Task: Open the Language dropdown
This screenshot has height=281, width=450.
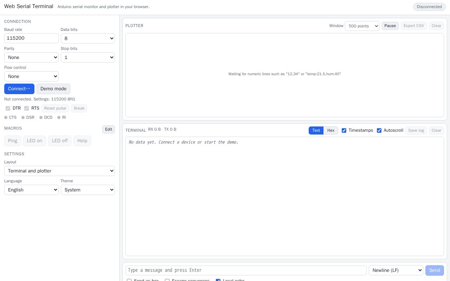Action: tap(31, 190)
